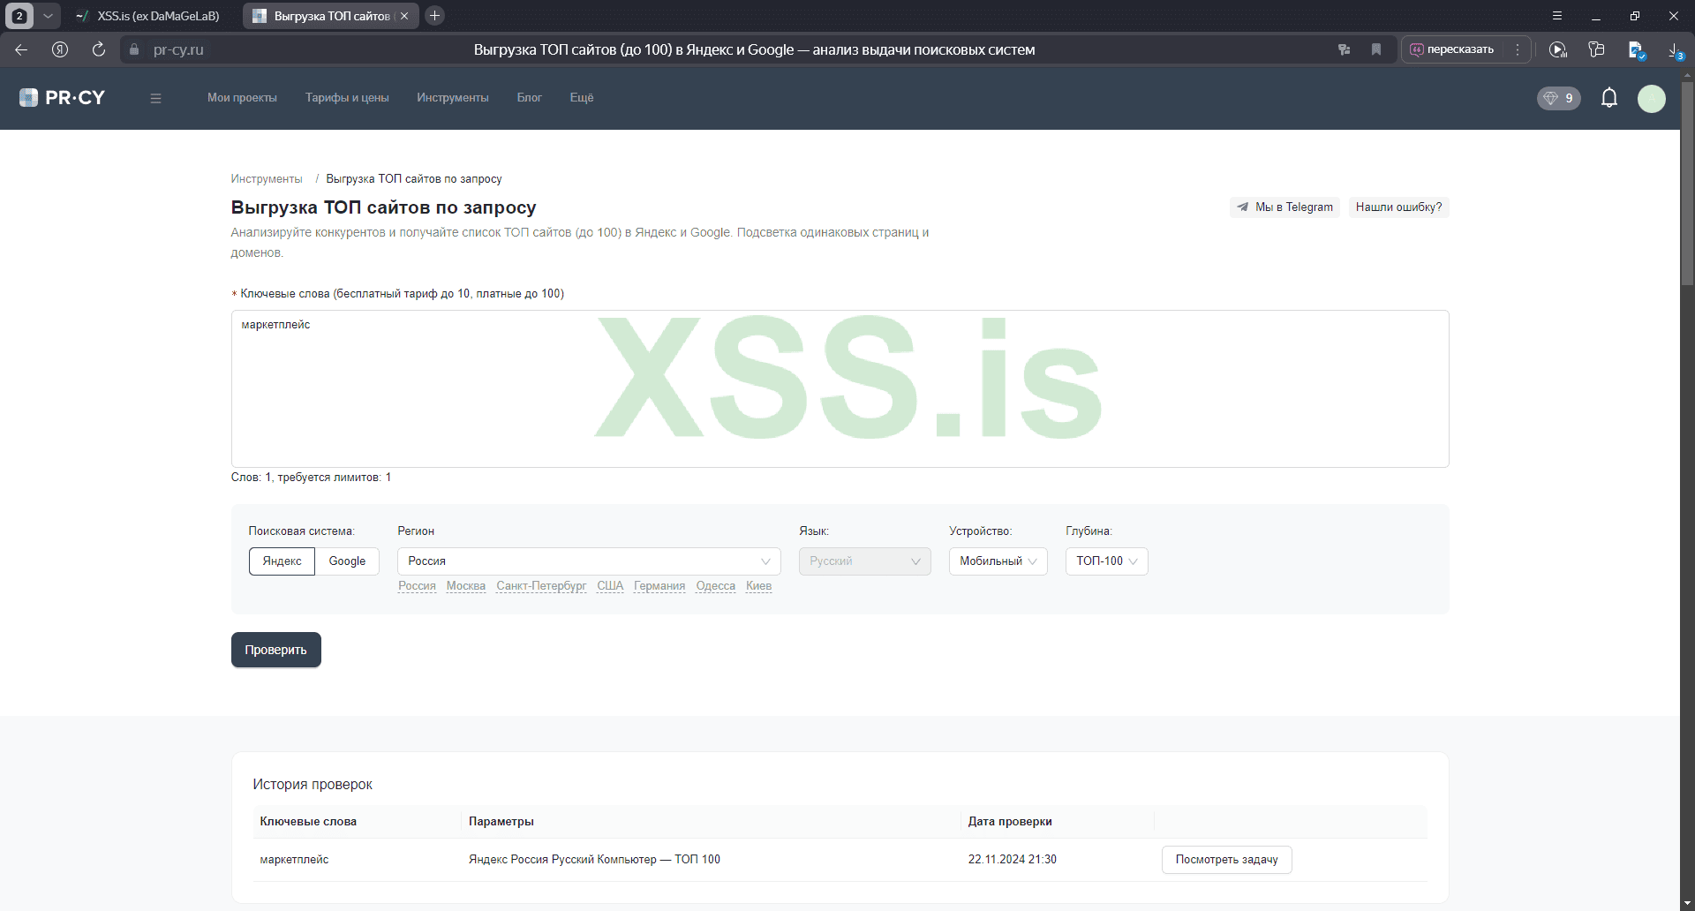Select Google as the search engine

point(347,561)
